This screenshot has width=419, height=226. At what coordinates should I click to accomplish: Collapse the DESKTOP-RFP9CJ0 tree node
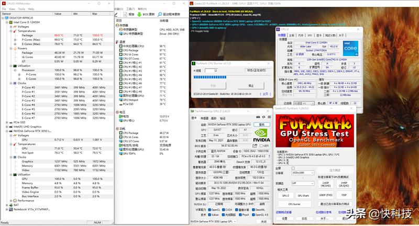pyautogui.click(x=3, y=18)
